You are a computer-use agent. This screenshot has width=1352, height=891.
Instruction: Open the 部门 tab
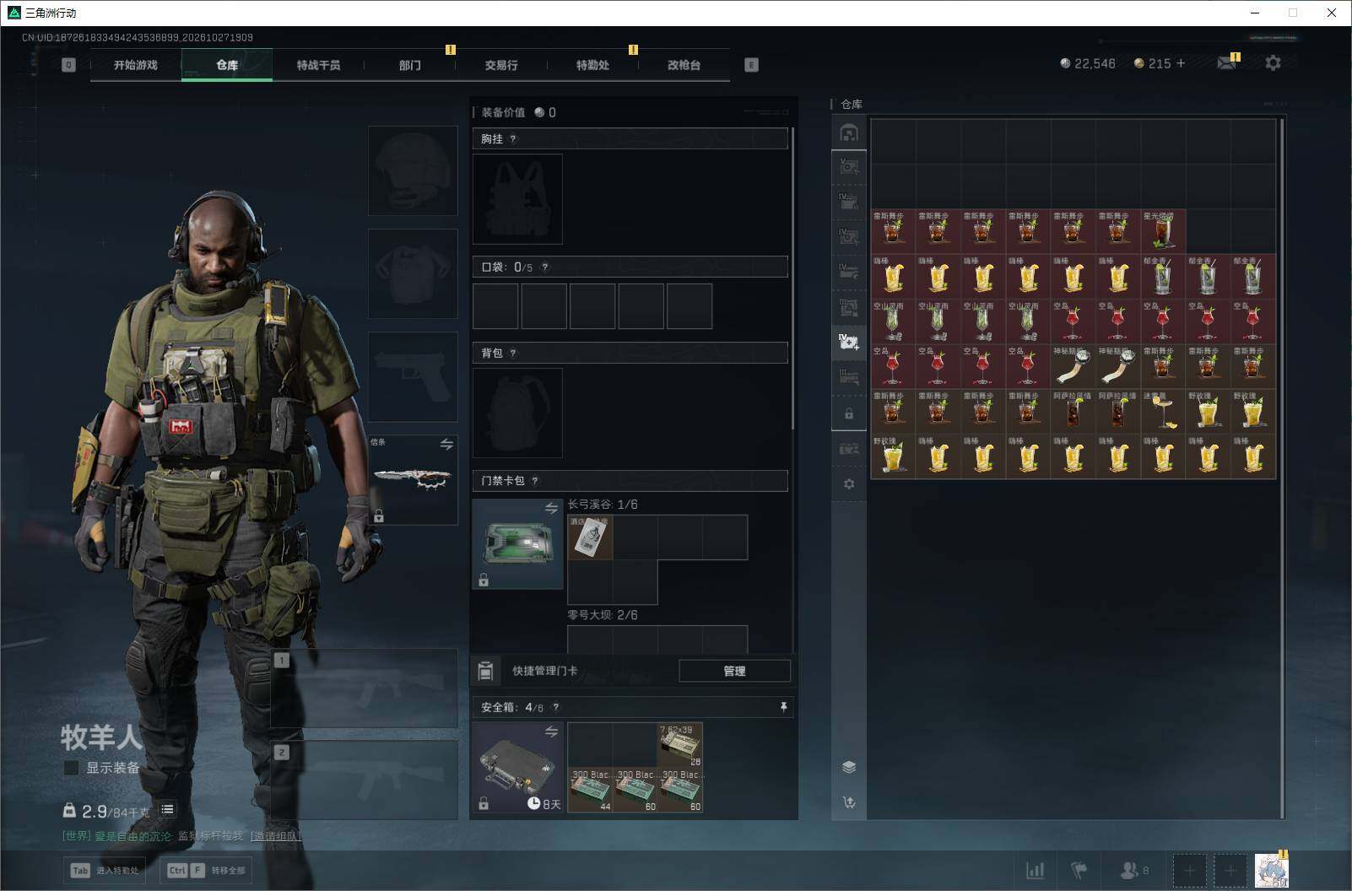click(x=410, y=65)
